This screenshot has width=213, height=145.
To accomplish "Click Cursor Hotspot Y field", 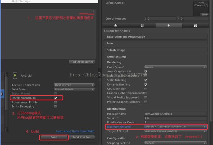I will [194, 19].
